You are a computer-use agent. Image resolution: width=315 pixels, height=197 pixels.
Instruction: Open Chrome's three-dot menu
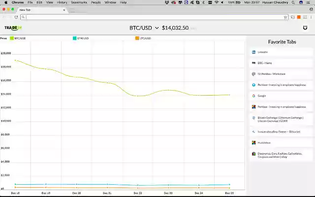(311, 17)
